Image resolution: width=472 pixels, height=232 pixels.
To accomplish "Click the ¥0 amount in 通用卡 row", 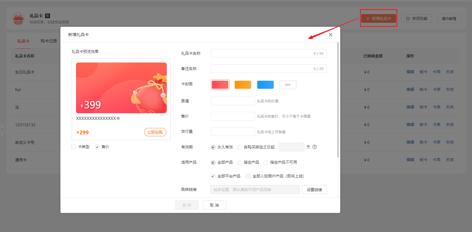I will coord(367,160).
